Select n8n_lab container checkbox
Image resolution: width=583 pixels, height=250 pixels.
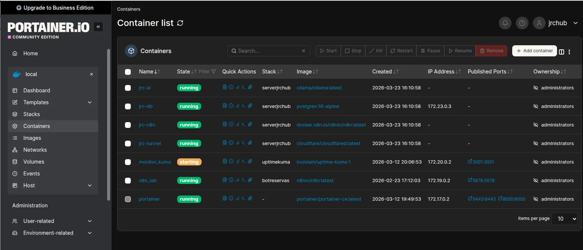(x=128, y=181)
